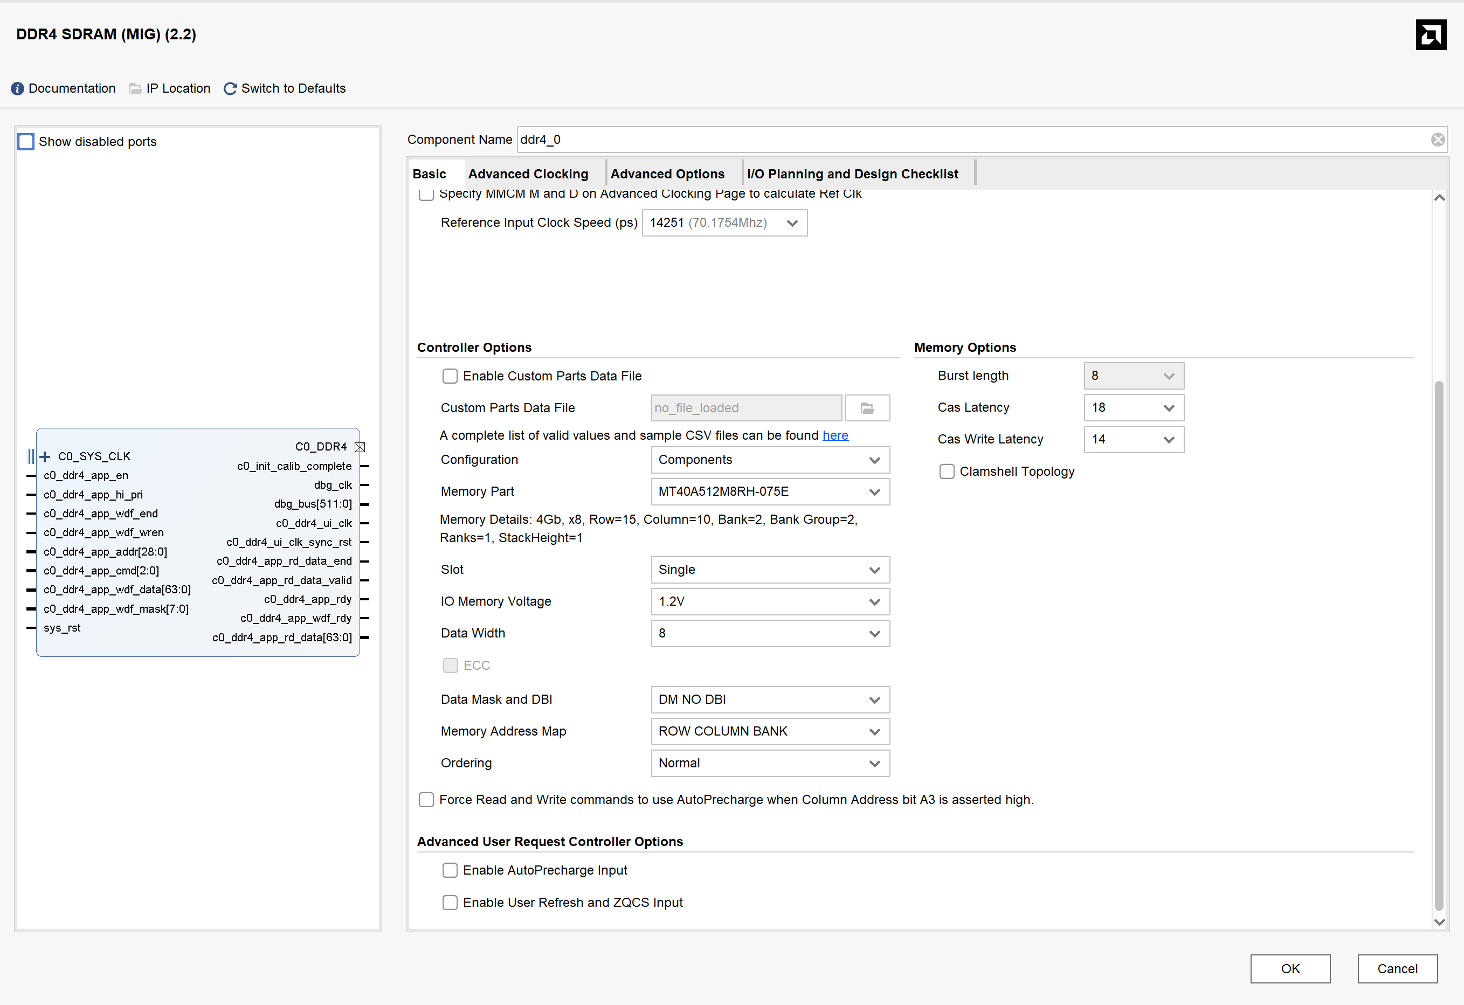Click the IP Location label
The height and width of the screenshot is (1005, 1464).
tap(178, 89)
